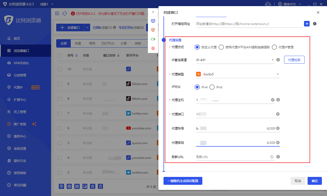Collapse the sidebar using the top-left menu icon
The width and height of the screenshot is (327, 196).
click(57, 13)
